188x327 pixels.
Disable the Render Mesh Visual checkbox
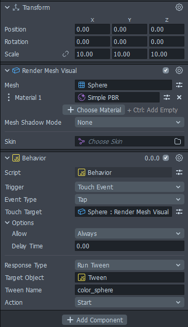[x=166, y=70]
